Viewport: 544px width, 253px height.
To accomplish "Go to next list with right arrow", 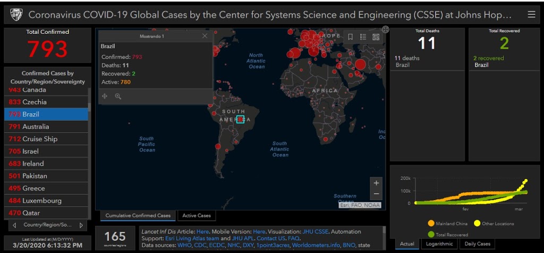I will [x=81, y=225].
